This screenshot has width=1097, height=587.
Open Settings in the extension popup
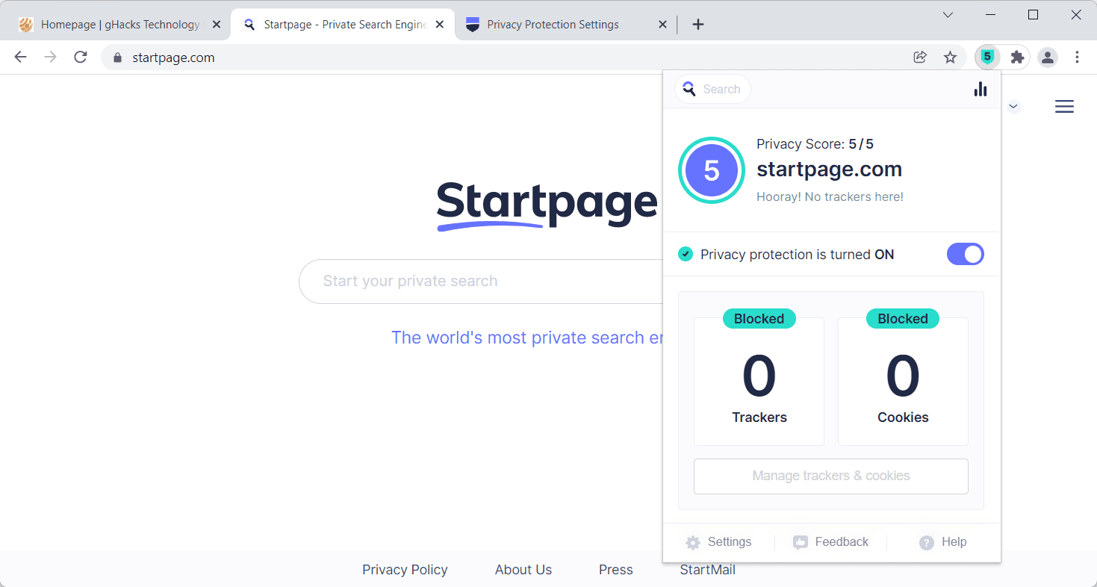pos(718,542)
